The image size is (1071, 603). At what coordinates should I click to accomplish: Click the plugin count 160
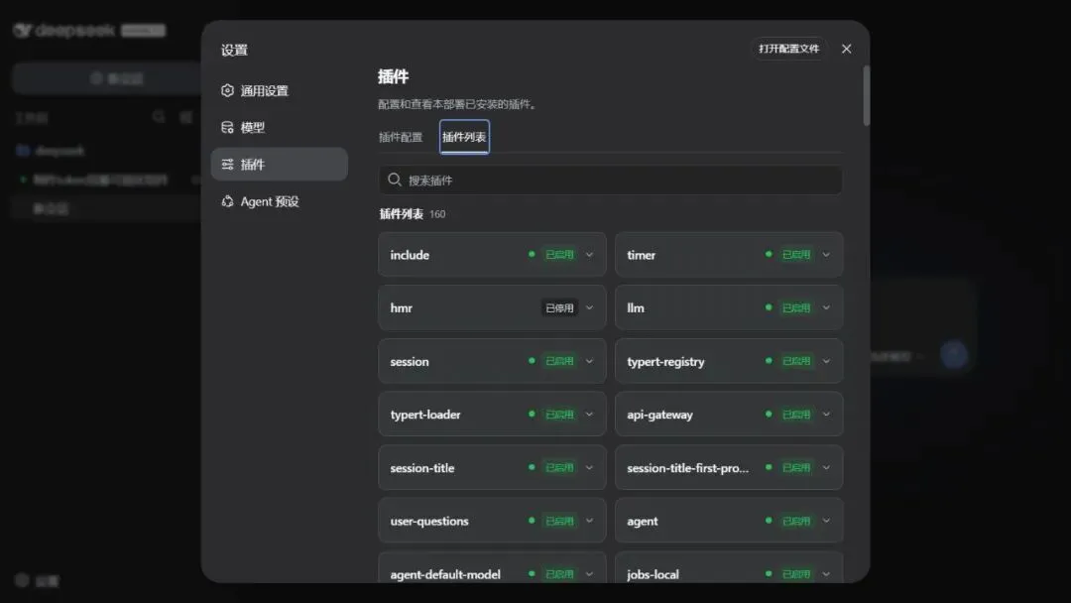tap(437, 214)
